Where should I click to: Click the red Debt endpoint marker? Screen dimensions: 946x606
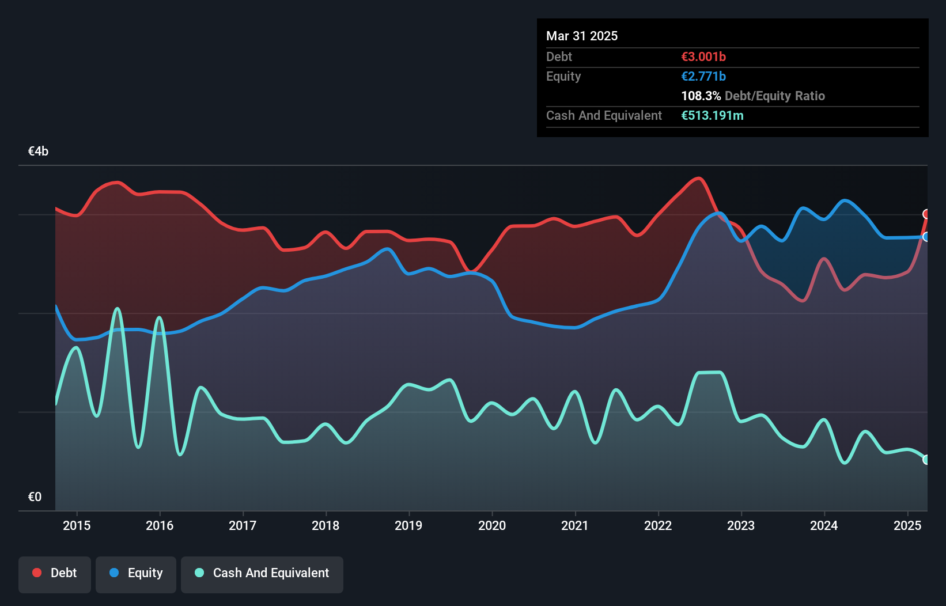(926, 214)
